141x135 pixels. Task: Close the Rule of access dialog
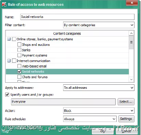(132, 3)
